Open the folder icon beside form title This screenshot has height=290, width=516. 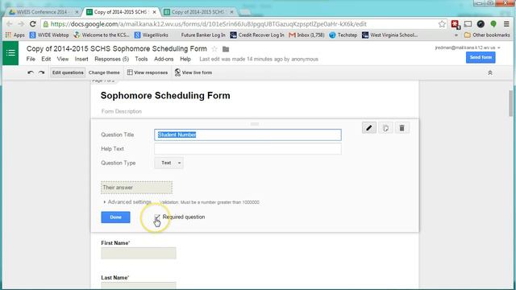point(226,49)
